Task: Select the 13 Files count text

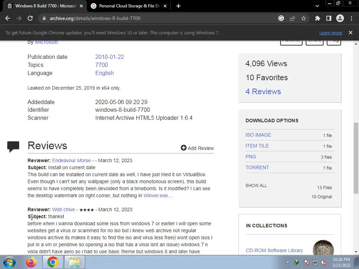Action: (324, 188)
